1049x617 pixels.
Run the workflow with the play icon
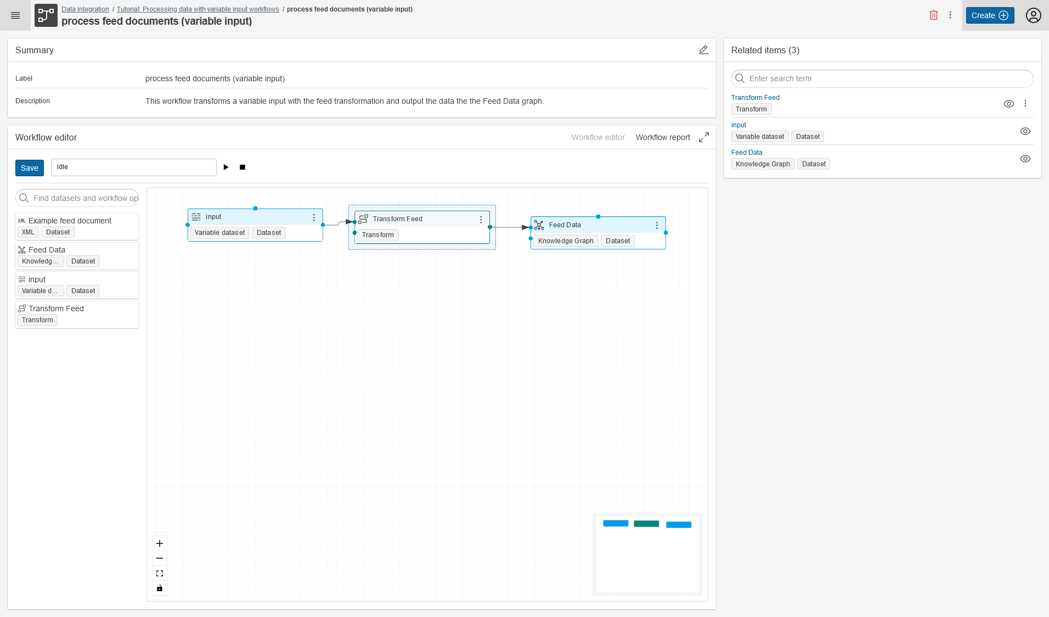point(226,167)
